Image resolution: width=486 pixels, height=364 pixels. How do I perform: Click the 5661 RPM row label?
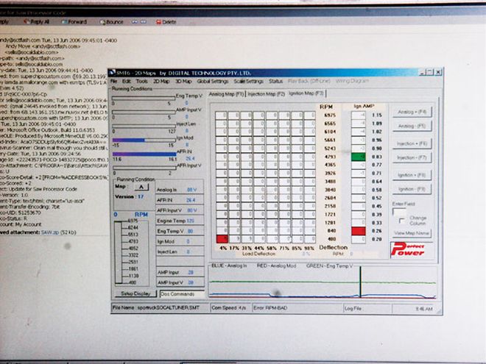[330, 140]
